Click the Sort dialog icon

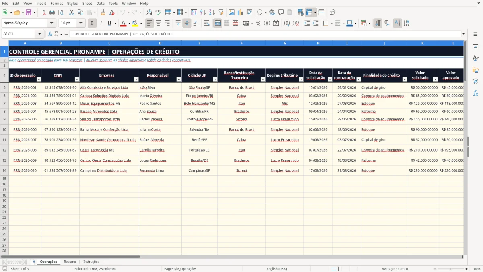(x=194, y=12)
